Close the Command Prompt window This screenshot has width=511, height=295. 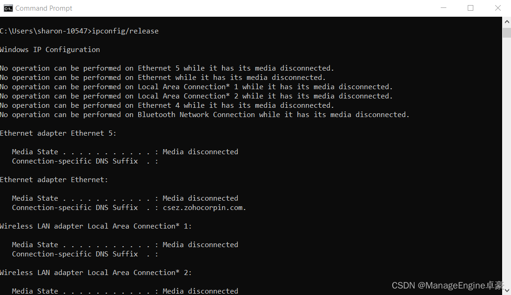click(x=498, y=8)
